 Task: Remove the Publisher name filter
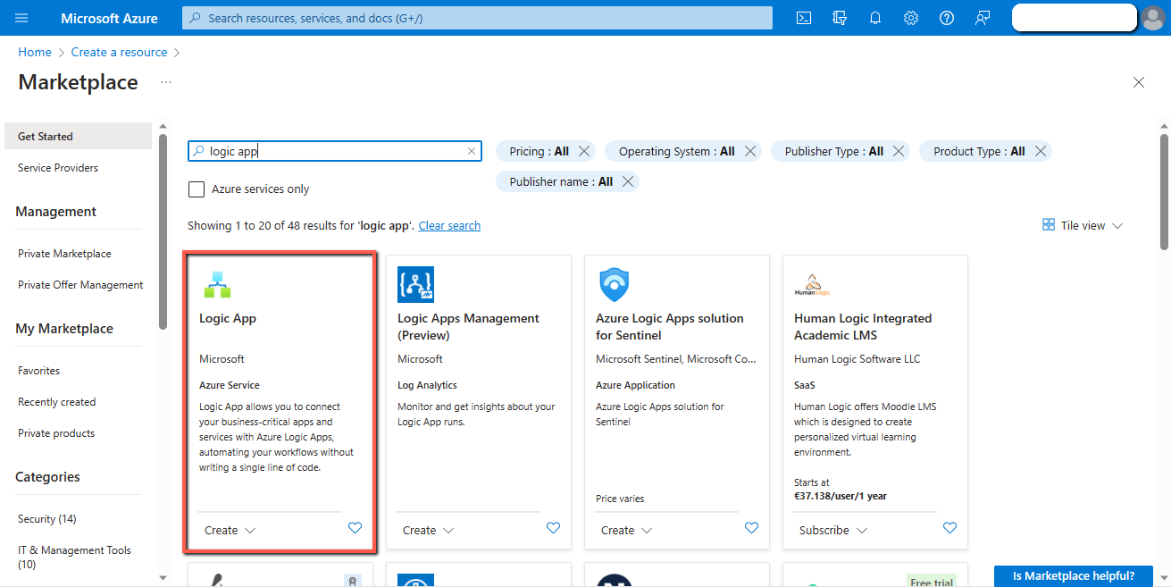(628, 181)
